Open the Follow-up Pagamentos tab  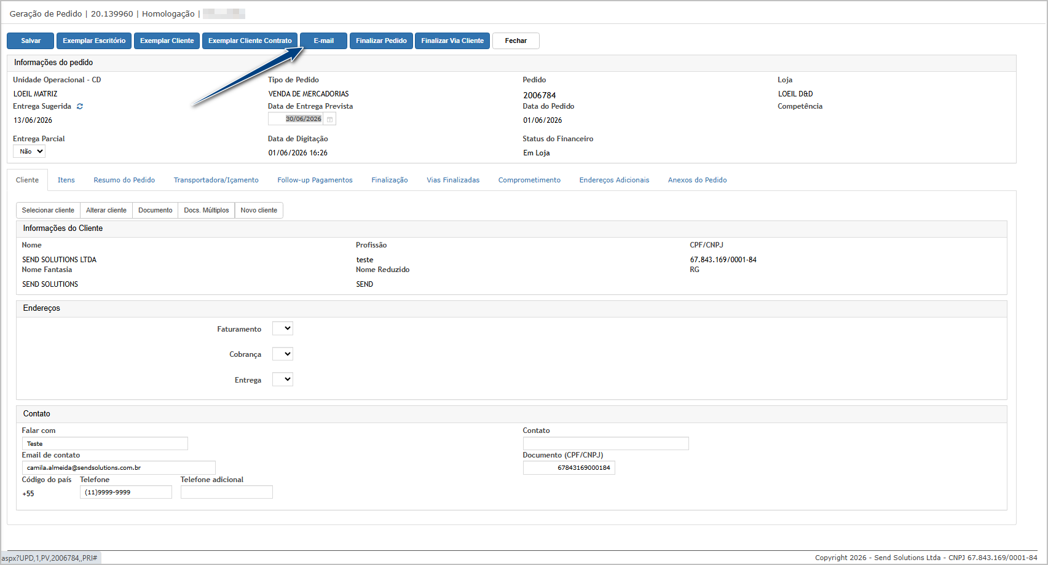[x=315, y=180]
